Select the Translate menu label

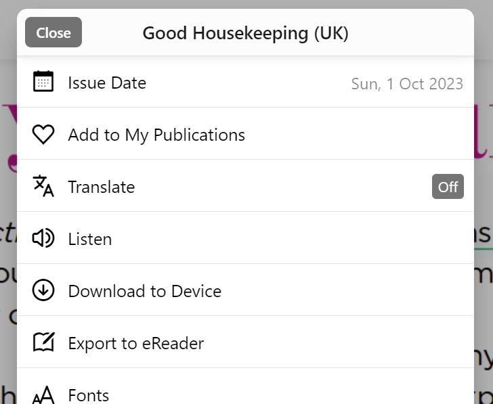[102, 187]
